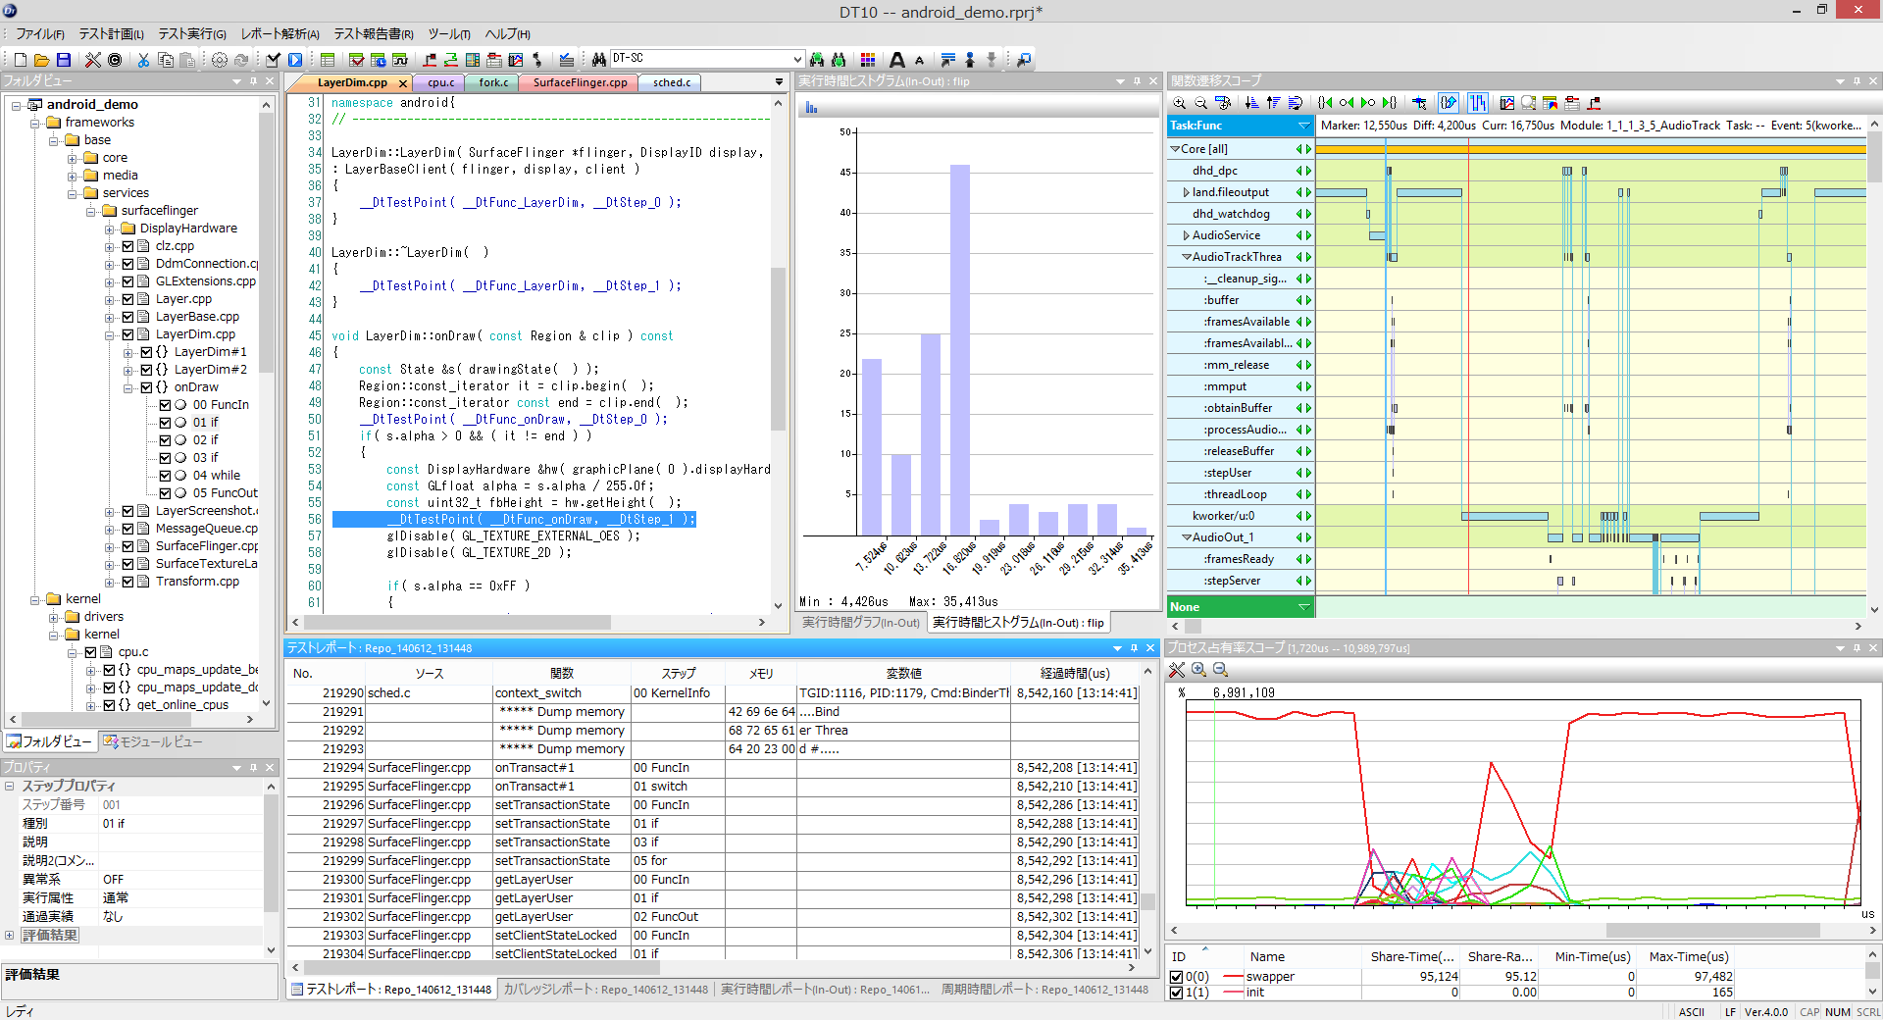The width and height of the screenshot is (1883, 1020).
Task: Zoom in on the function transition scope
Action: tap(1180, 102)
